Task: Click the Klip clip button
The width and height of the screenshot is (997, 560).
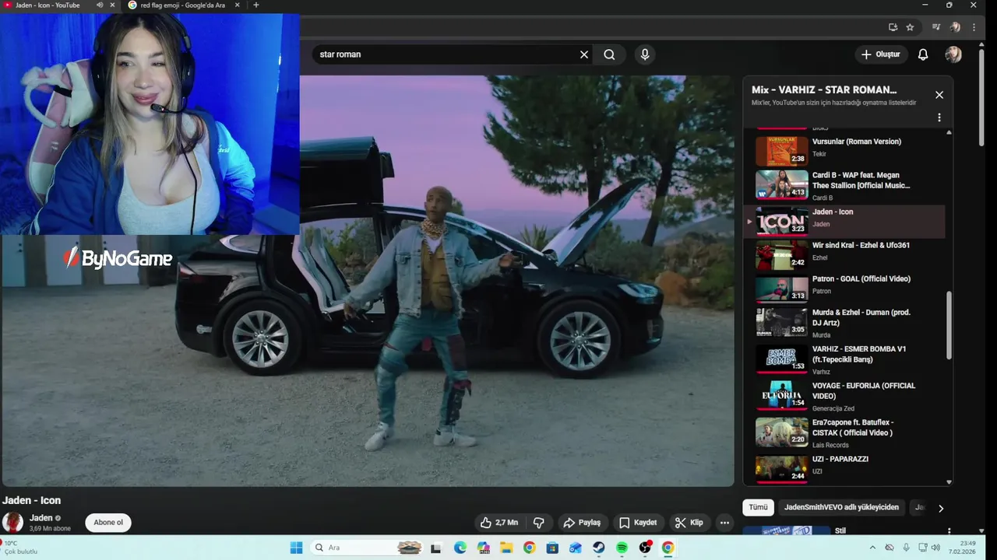Action: coord(689,523)
